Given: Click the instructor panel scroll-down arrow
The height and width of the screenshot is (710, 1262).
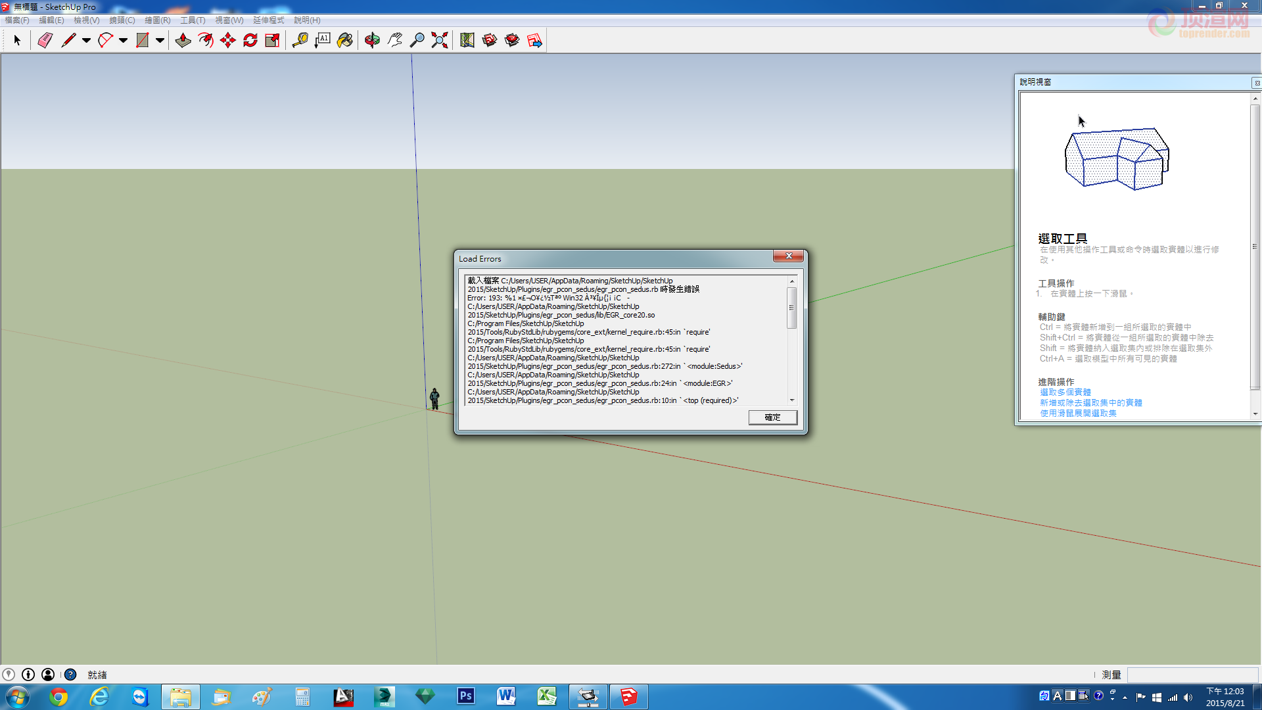Looking at the screenshot, I should tap(1255, 414).
